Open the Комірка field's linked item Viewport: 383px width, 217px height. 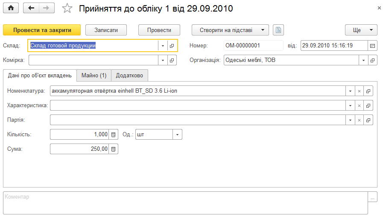pyautogui.click(x=172, y=60)
